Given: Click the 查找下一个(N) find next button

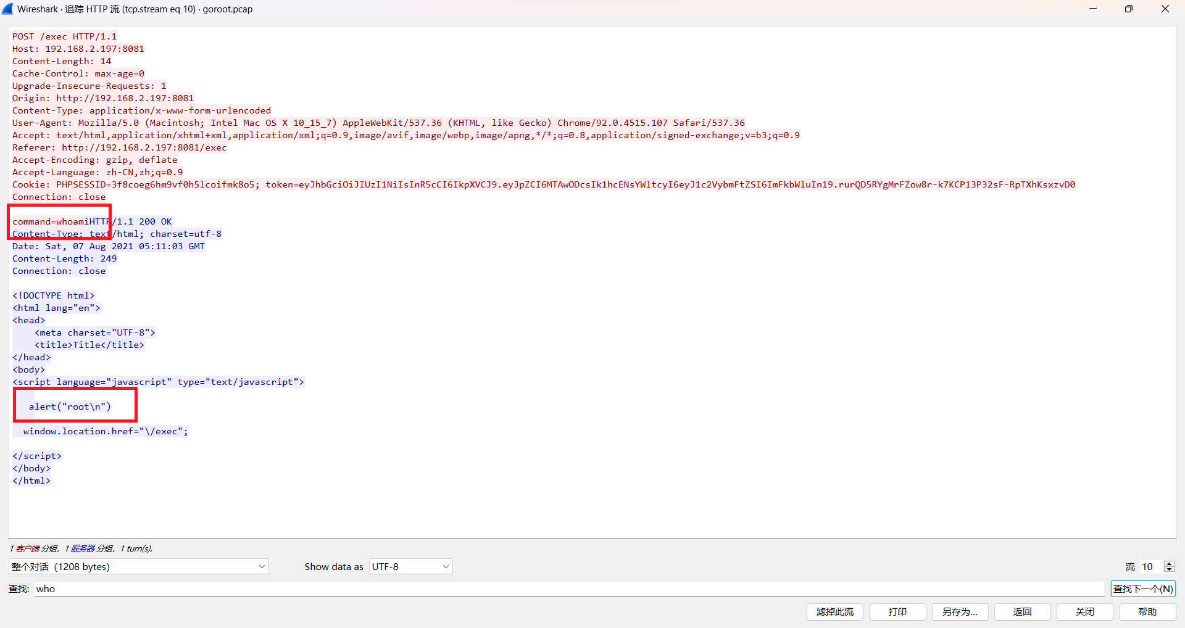Looking at the screenshot, I should coord(1143,589).
